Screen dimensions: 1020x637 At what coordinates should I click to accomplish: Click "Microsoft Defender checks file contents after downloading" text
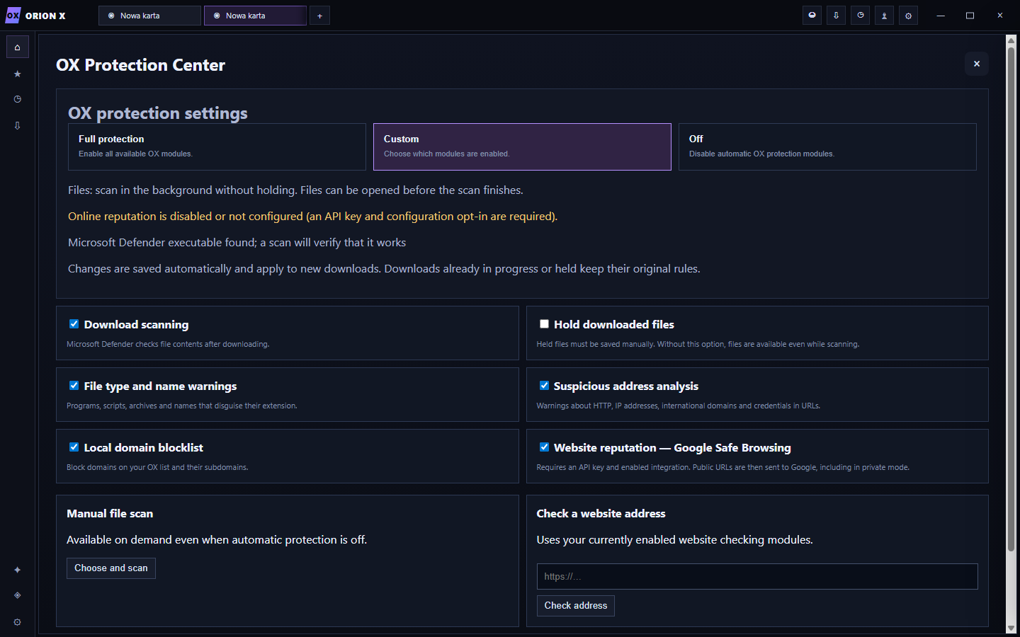coord(168,345)
